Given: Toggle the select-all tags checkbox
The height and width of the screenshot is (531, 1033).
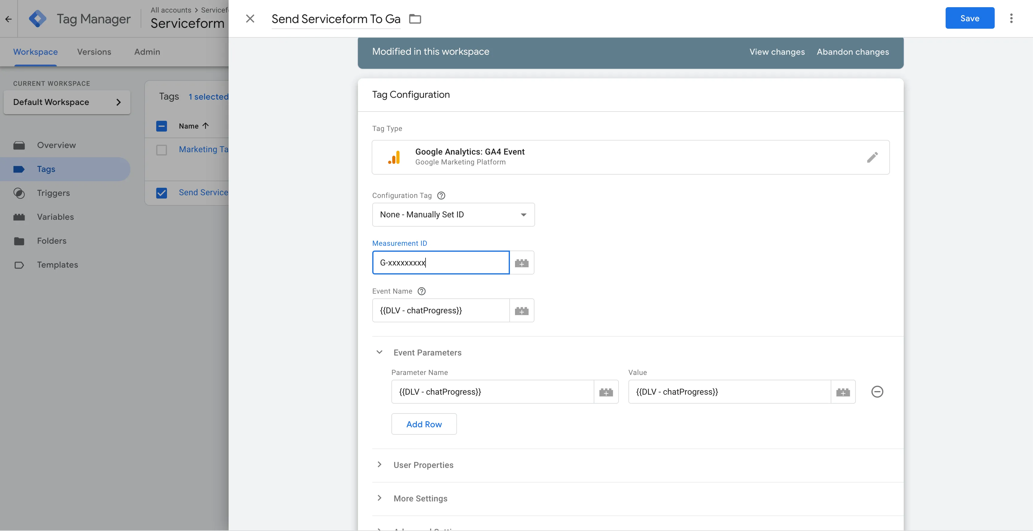Looking at the screenshot, I should tap(161, 126).
